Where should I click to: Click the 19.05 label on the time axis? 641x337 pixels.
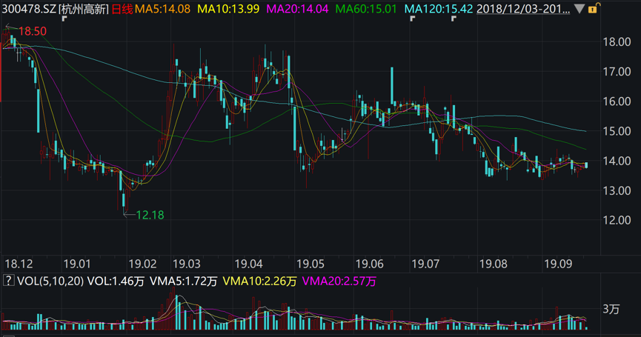310,263
